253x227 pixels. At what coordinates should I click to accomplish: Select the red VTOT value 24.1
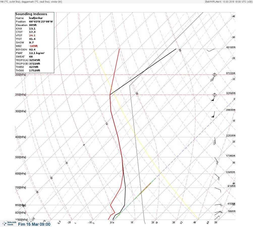coord(32,36)
